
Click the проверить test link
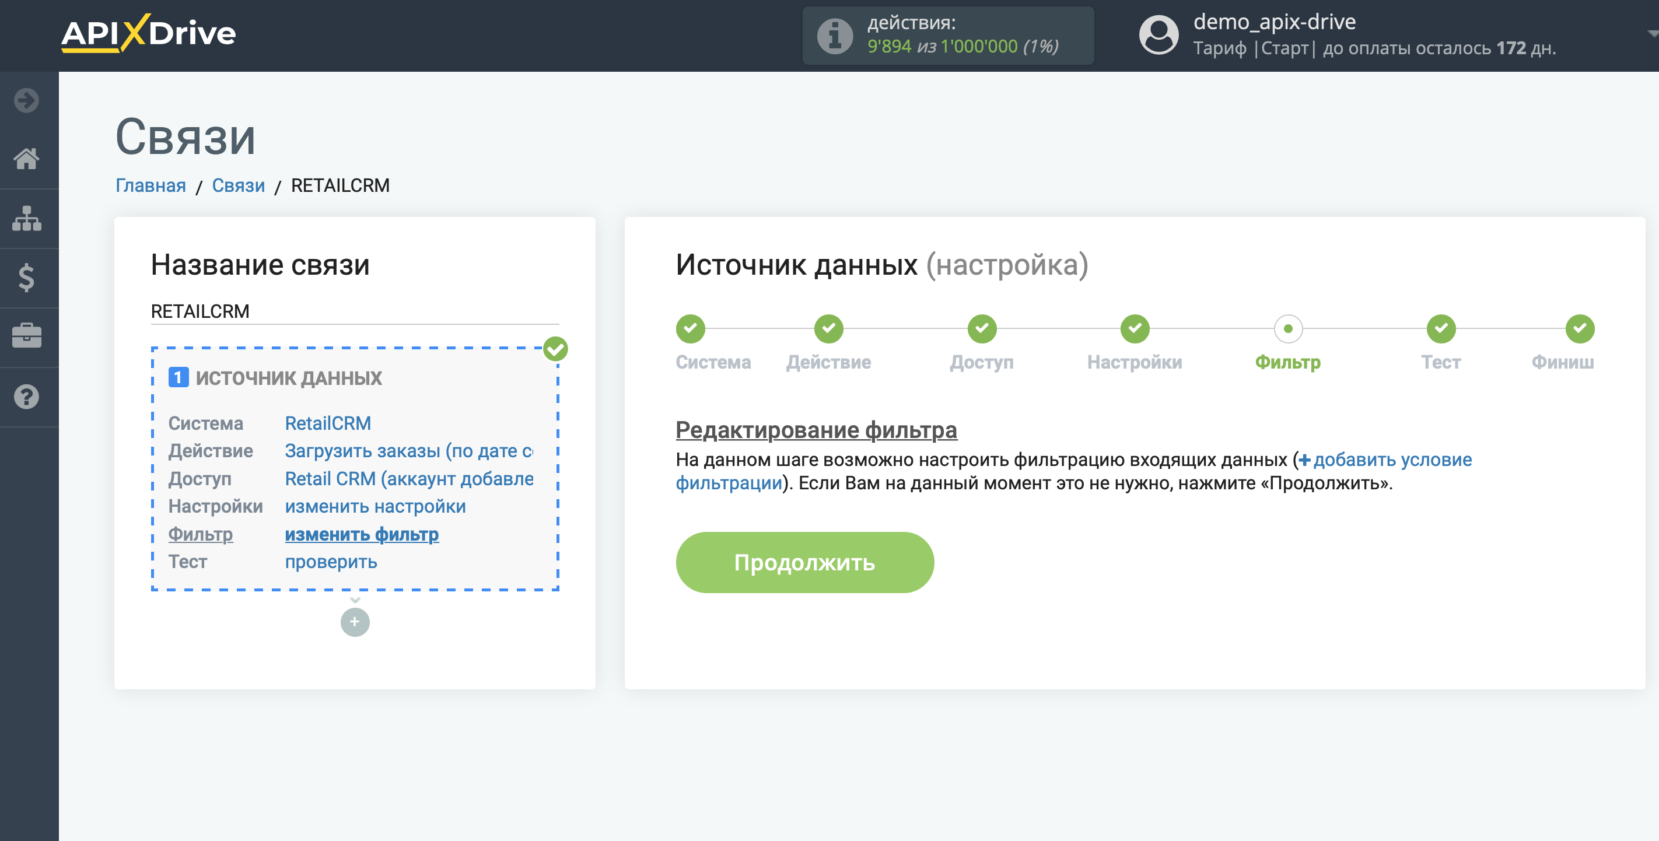pos(331,562)
